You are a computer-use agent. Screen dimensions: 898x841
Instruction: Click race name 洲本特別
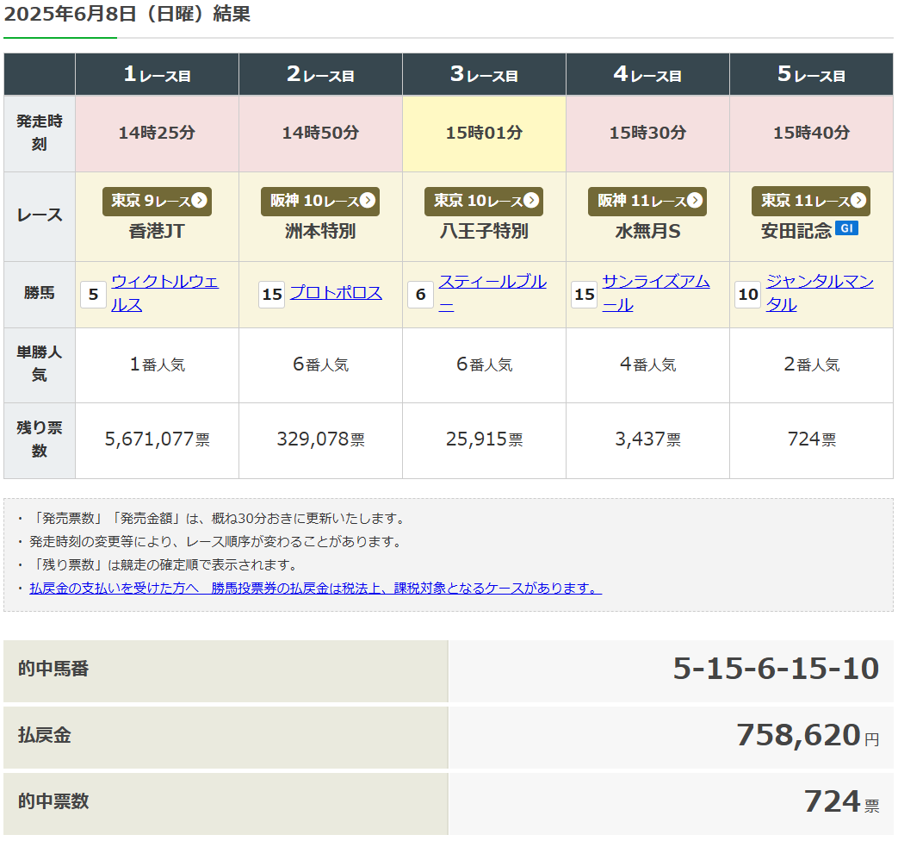tap(320, 231)
